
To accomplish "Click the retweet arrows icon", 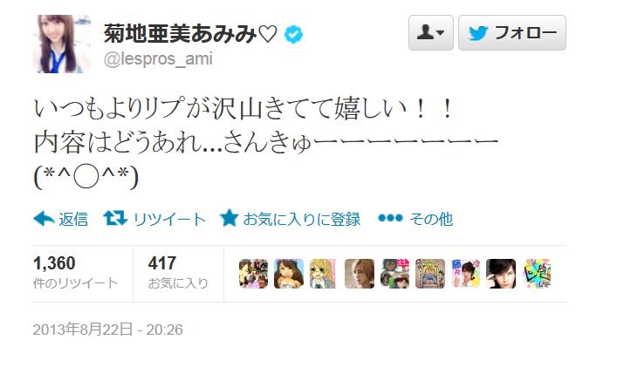I will 115,218.
